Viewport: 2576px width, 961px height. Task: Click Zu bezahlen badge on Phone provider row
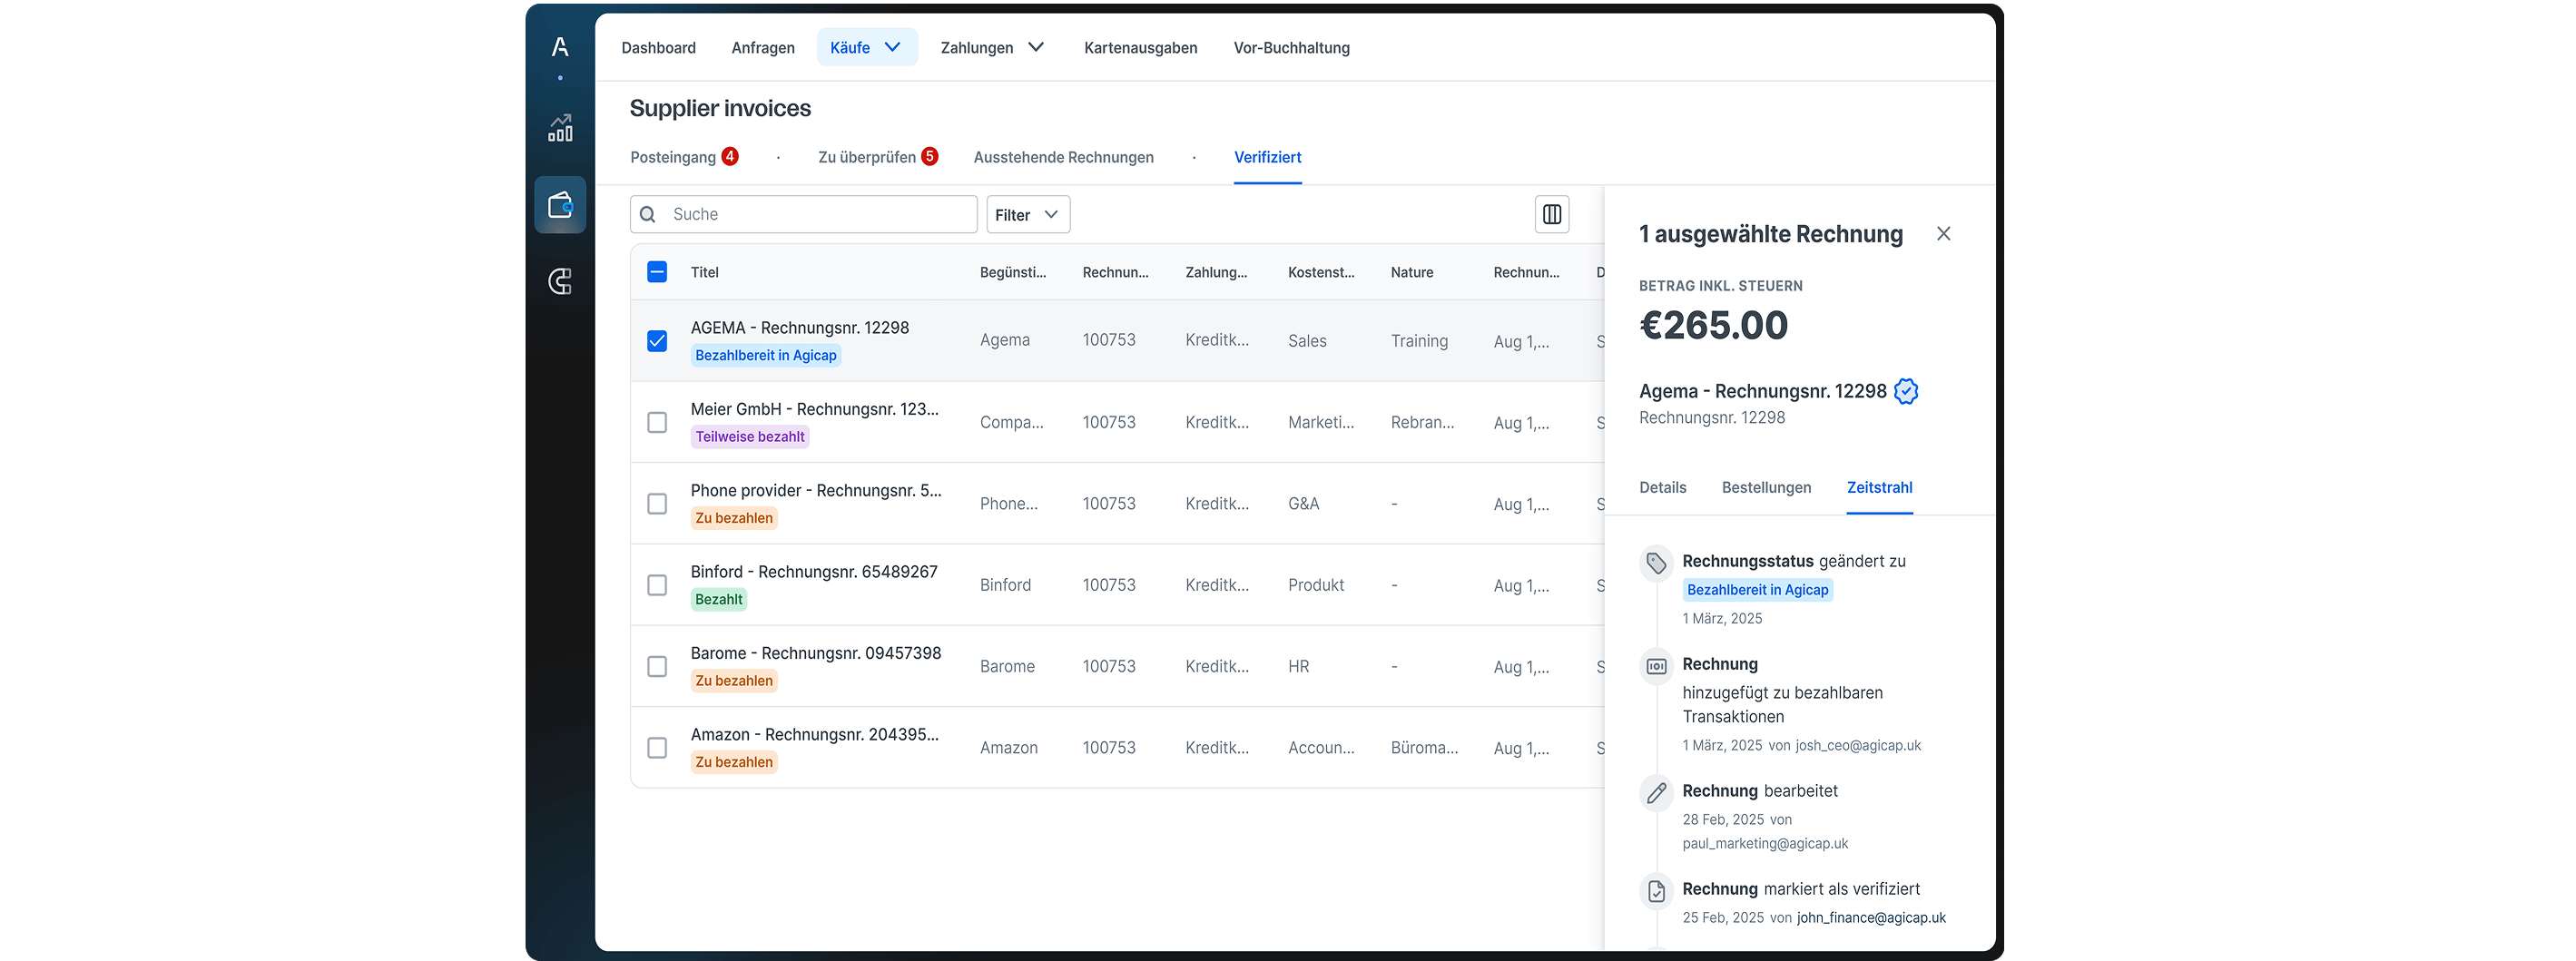(x=734, y=518)
